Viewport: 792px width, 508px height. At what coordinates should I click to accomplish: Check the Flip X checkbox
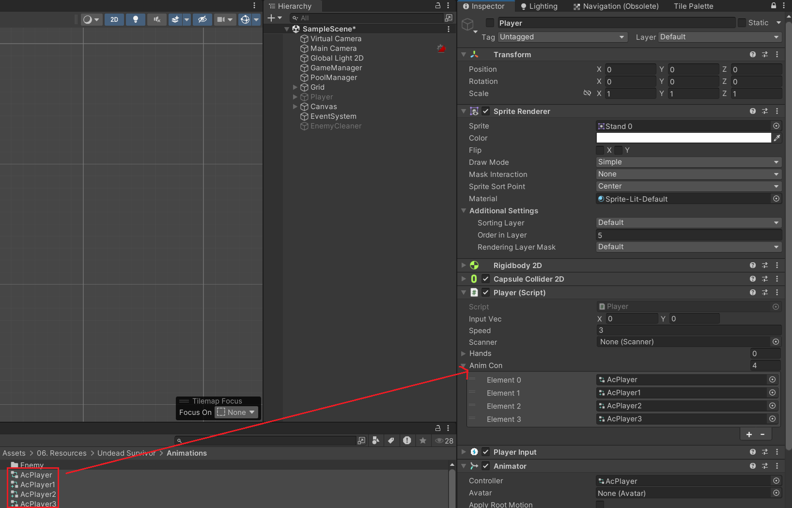[600, 150]
